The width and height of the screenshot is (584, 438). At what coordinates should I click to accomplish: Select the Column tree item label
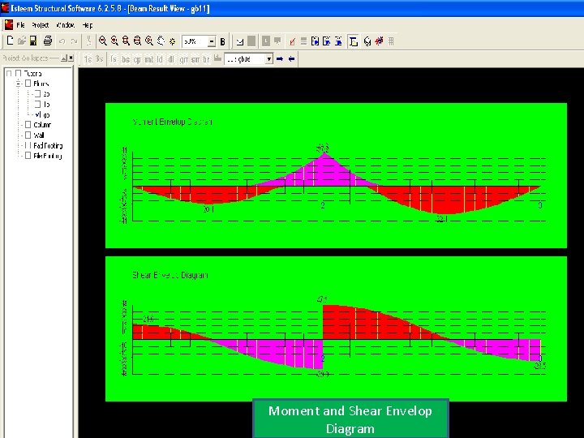42,125
